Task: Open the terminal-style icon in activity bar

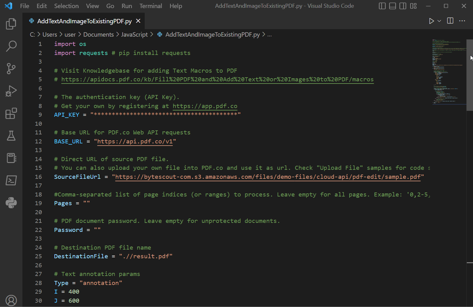Action: tap(11, 180)
